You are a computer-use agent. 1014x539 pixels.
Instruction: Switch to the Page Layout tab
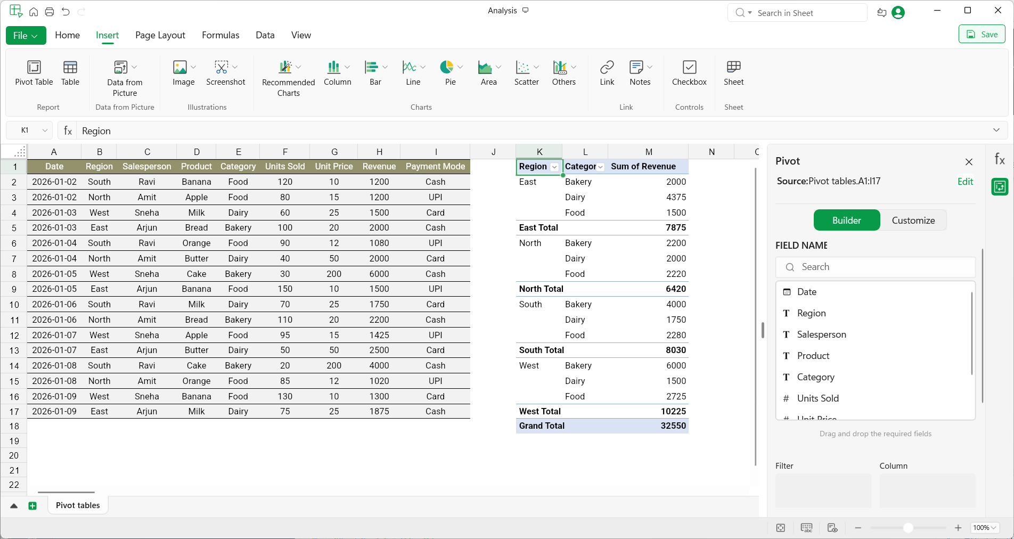[160, 35]
